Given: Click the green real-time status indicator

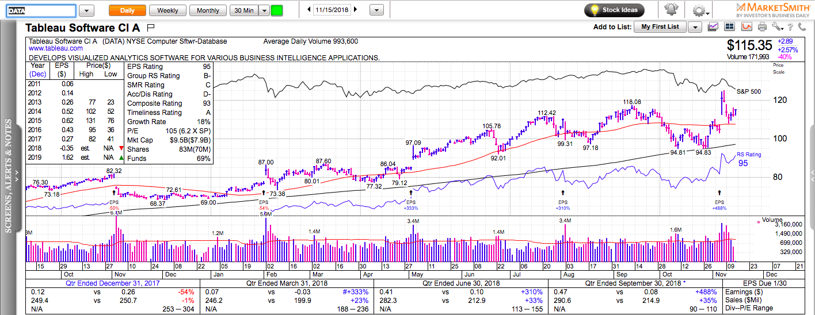Looking at the screenshot, I should pyautogui.click(x=277, y=10).
